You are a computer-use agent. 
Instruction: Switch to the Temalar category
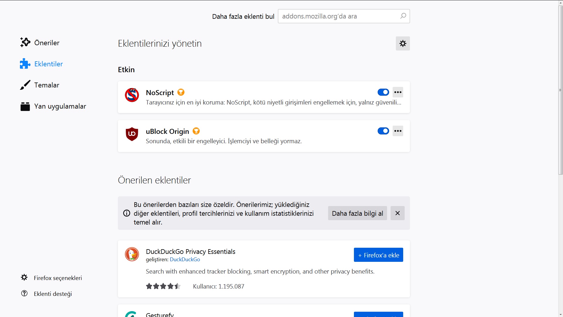click(x=47, y=85)
